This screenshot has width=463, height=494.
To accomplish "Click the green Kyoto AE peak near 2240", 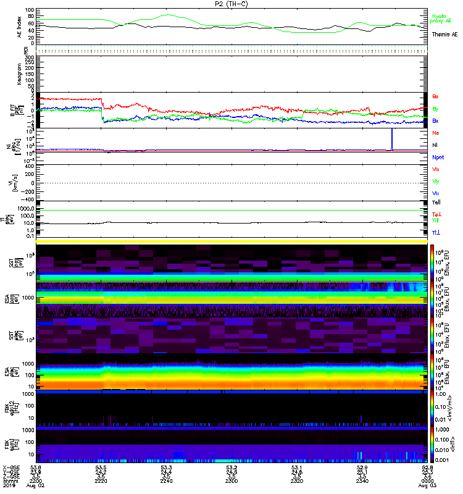I will pyautogui.click(x=168, y=14).
